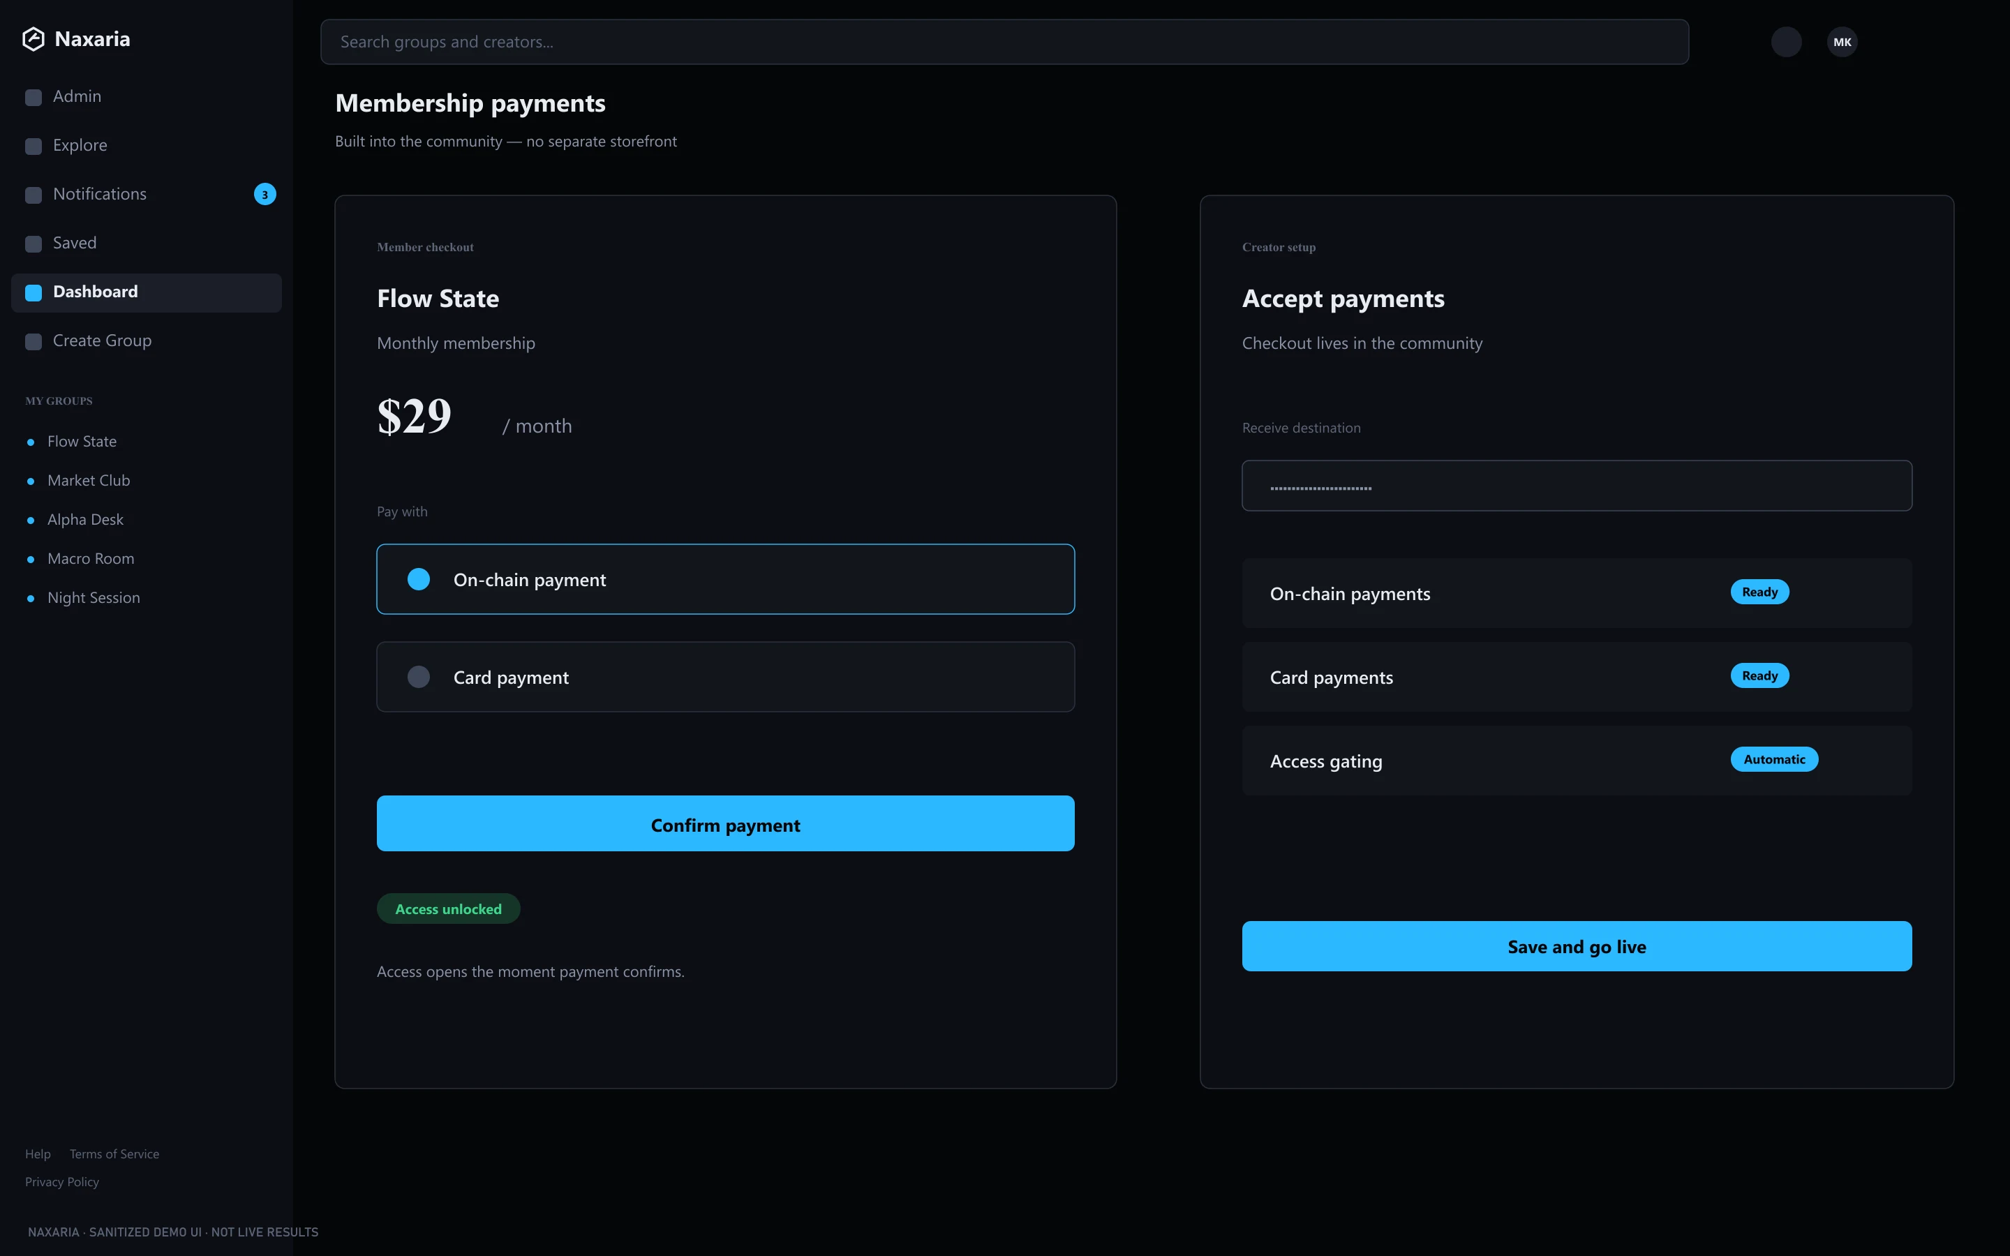Click the Membership payments page heading
The image size is (2010, 1256).
click(x=470, y=103)
